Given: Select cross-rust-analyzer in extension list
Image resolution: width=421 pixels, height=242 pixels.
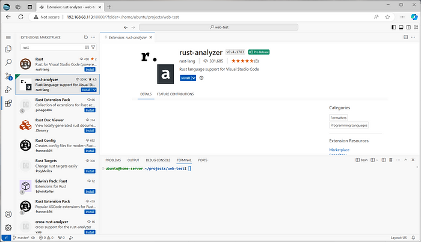Looking at the screenshot, I should tap(58, 227).
